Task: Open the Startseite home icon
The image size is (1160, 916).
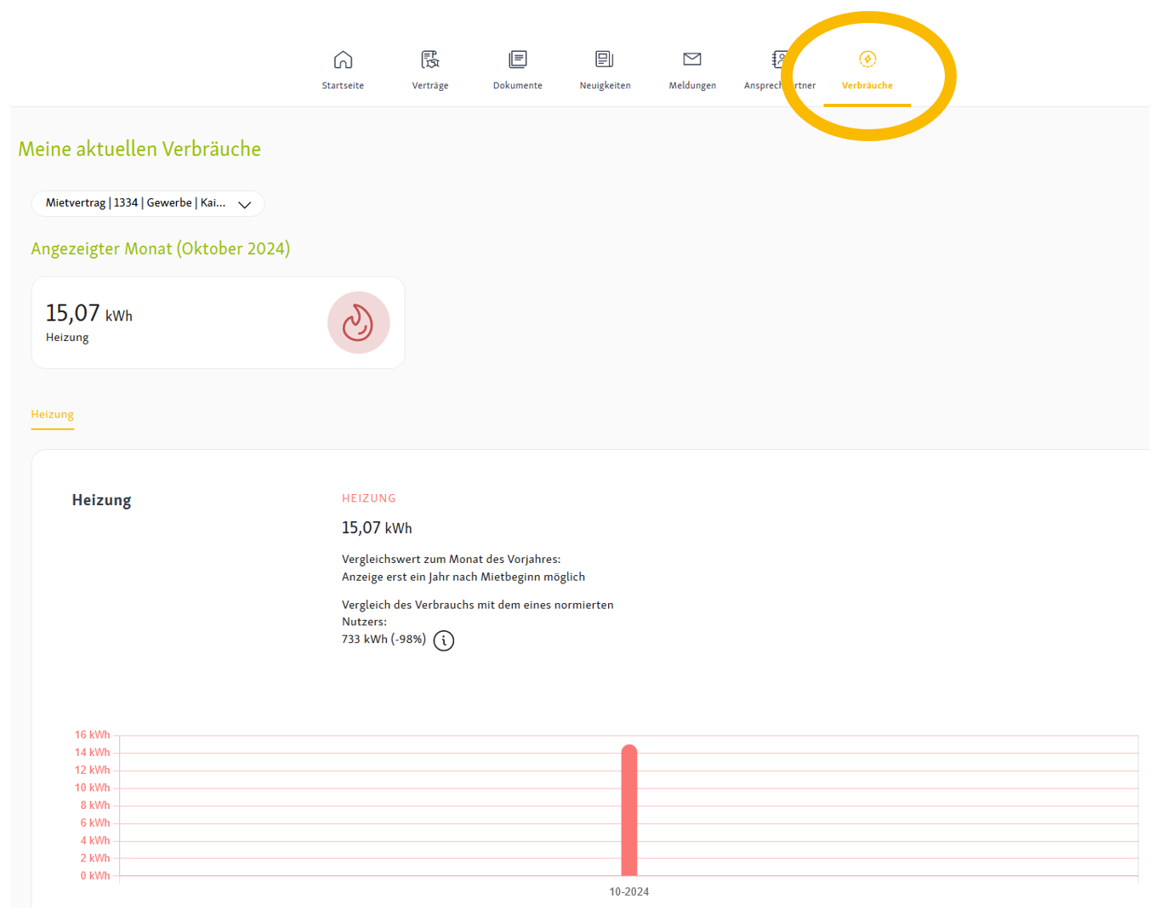Action: pyautogui.click(x=343, y=60)
